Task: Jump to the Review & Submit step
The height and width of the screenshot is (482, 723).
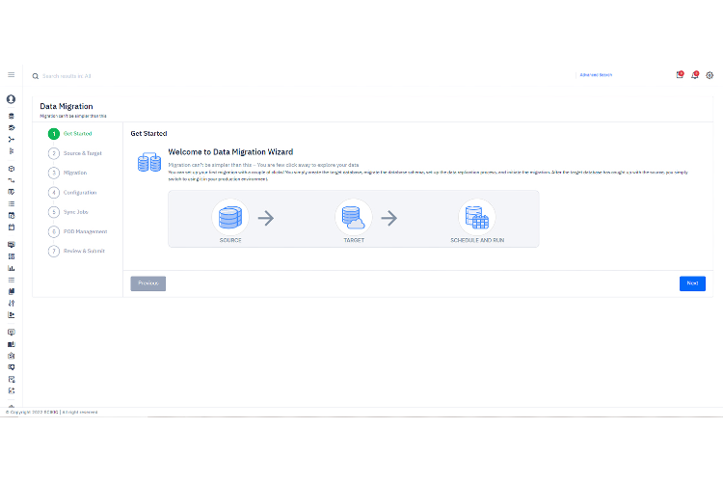Action: (76, 251)
